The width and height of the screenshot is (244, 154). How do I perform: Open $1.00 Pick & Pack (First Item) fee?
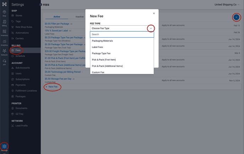click(x=65, y=58)
